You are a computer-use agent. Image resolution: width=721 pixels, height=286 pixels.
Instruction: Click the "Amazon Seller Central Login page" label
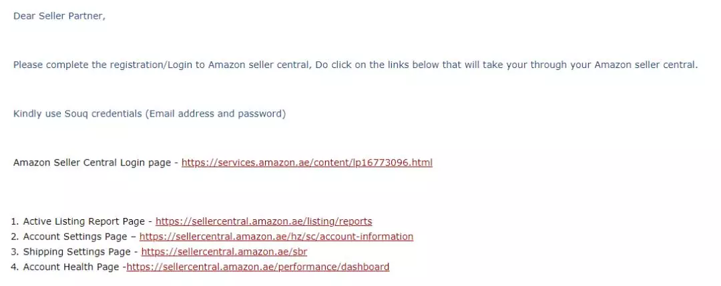pyautogui.click(x=92, y=163)
